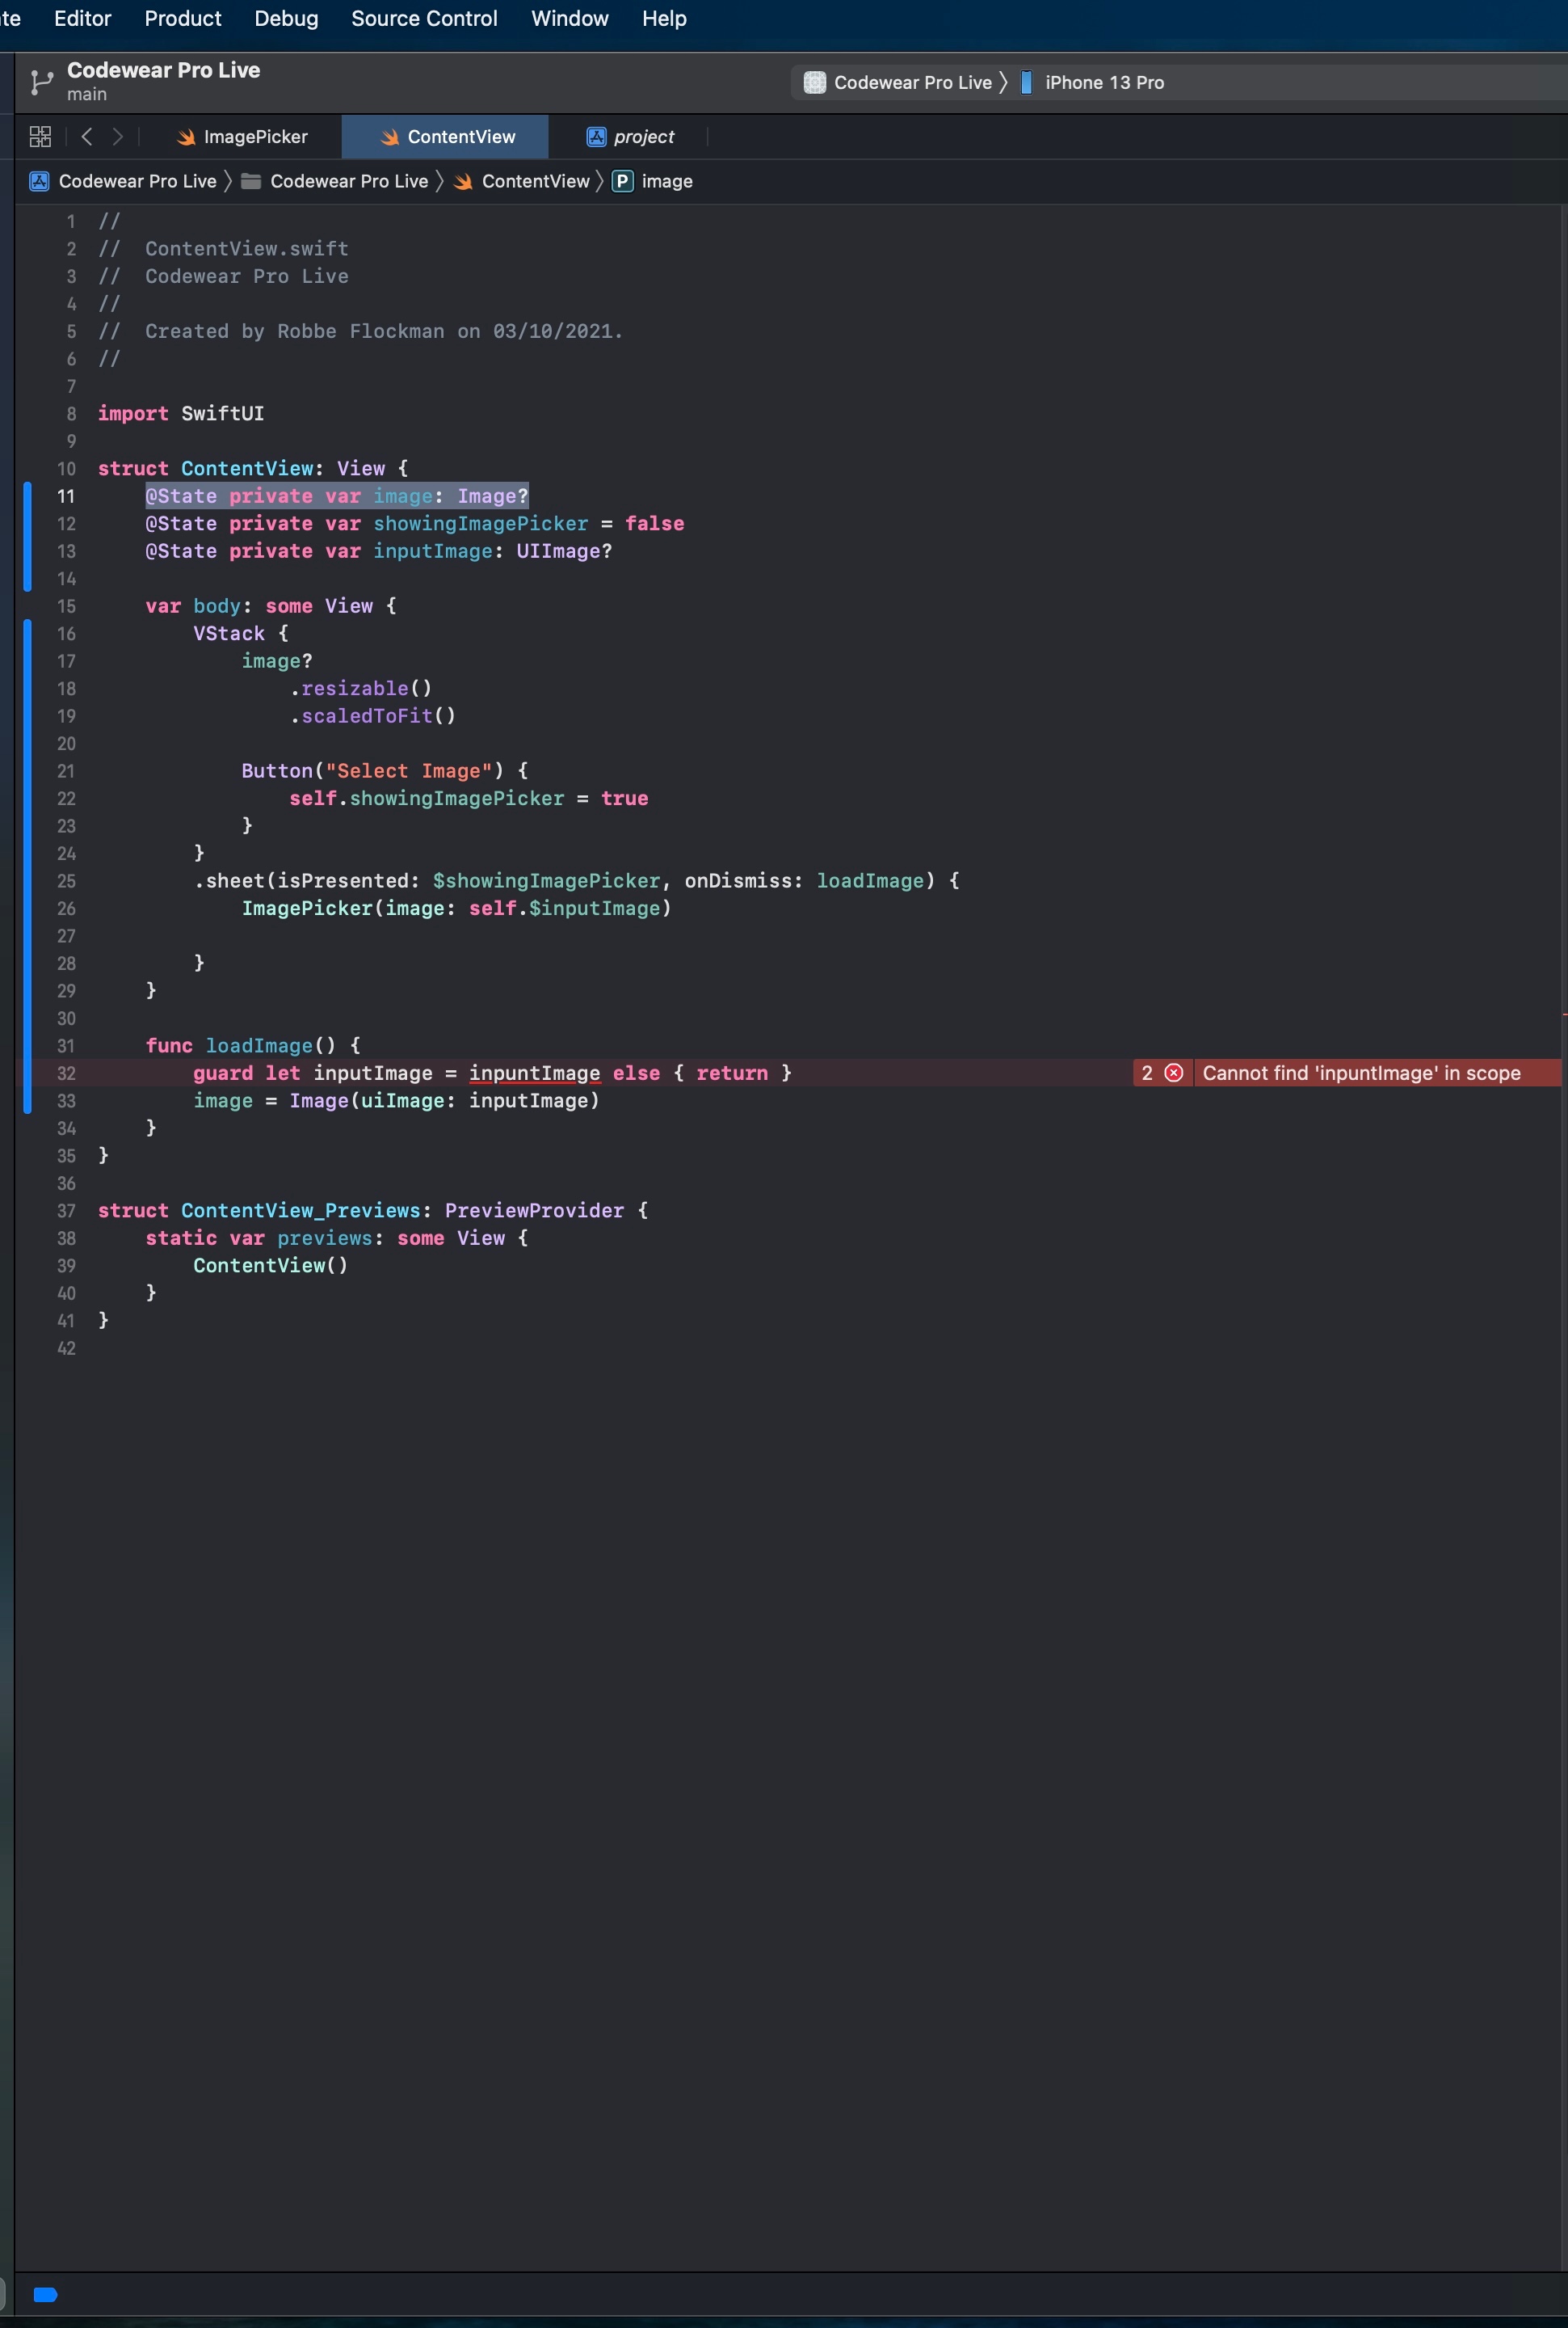This screenshot has width=1568, height=2328.
Task: Click the iPhone 13 Pro device icon
Action: click(1026, 82)
